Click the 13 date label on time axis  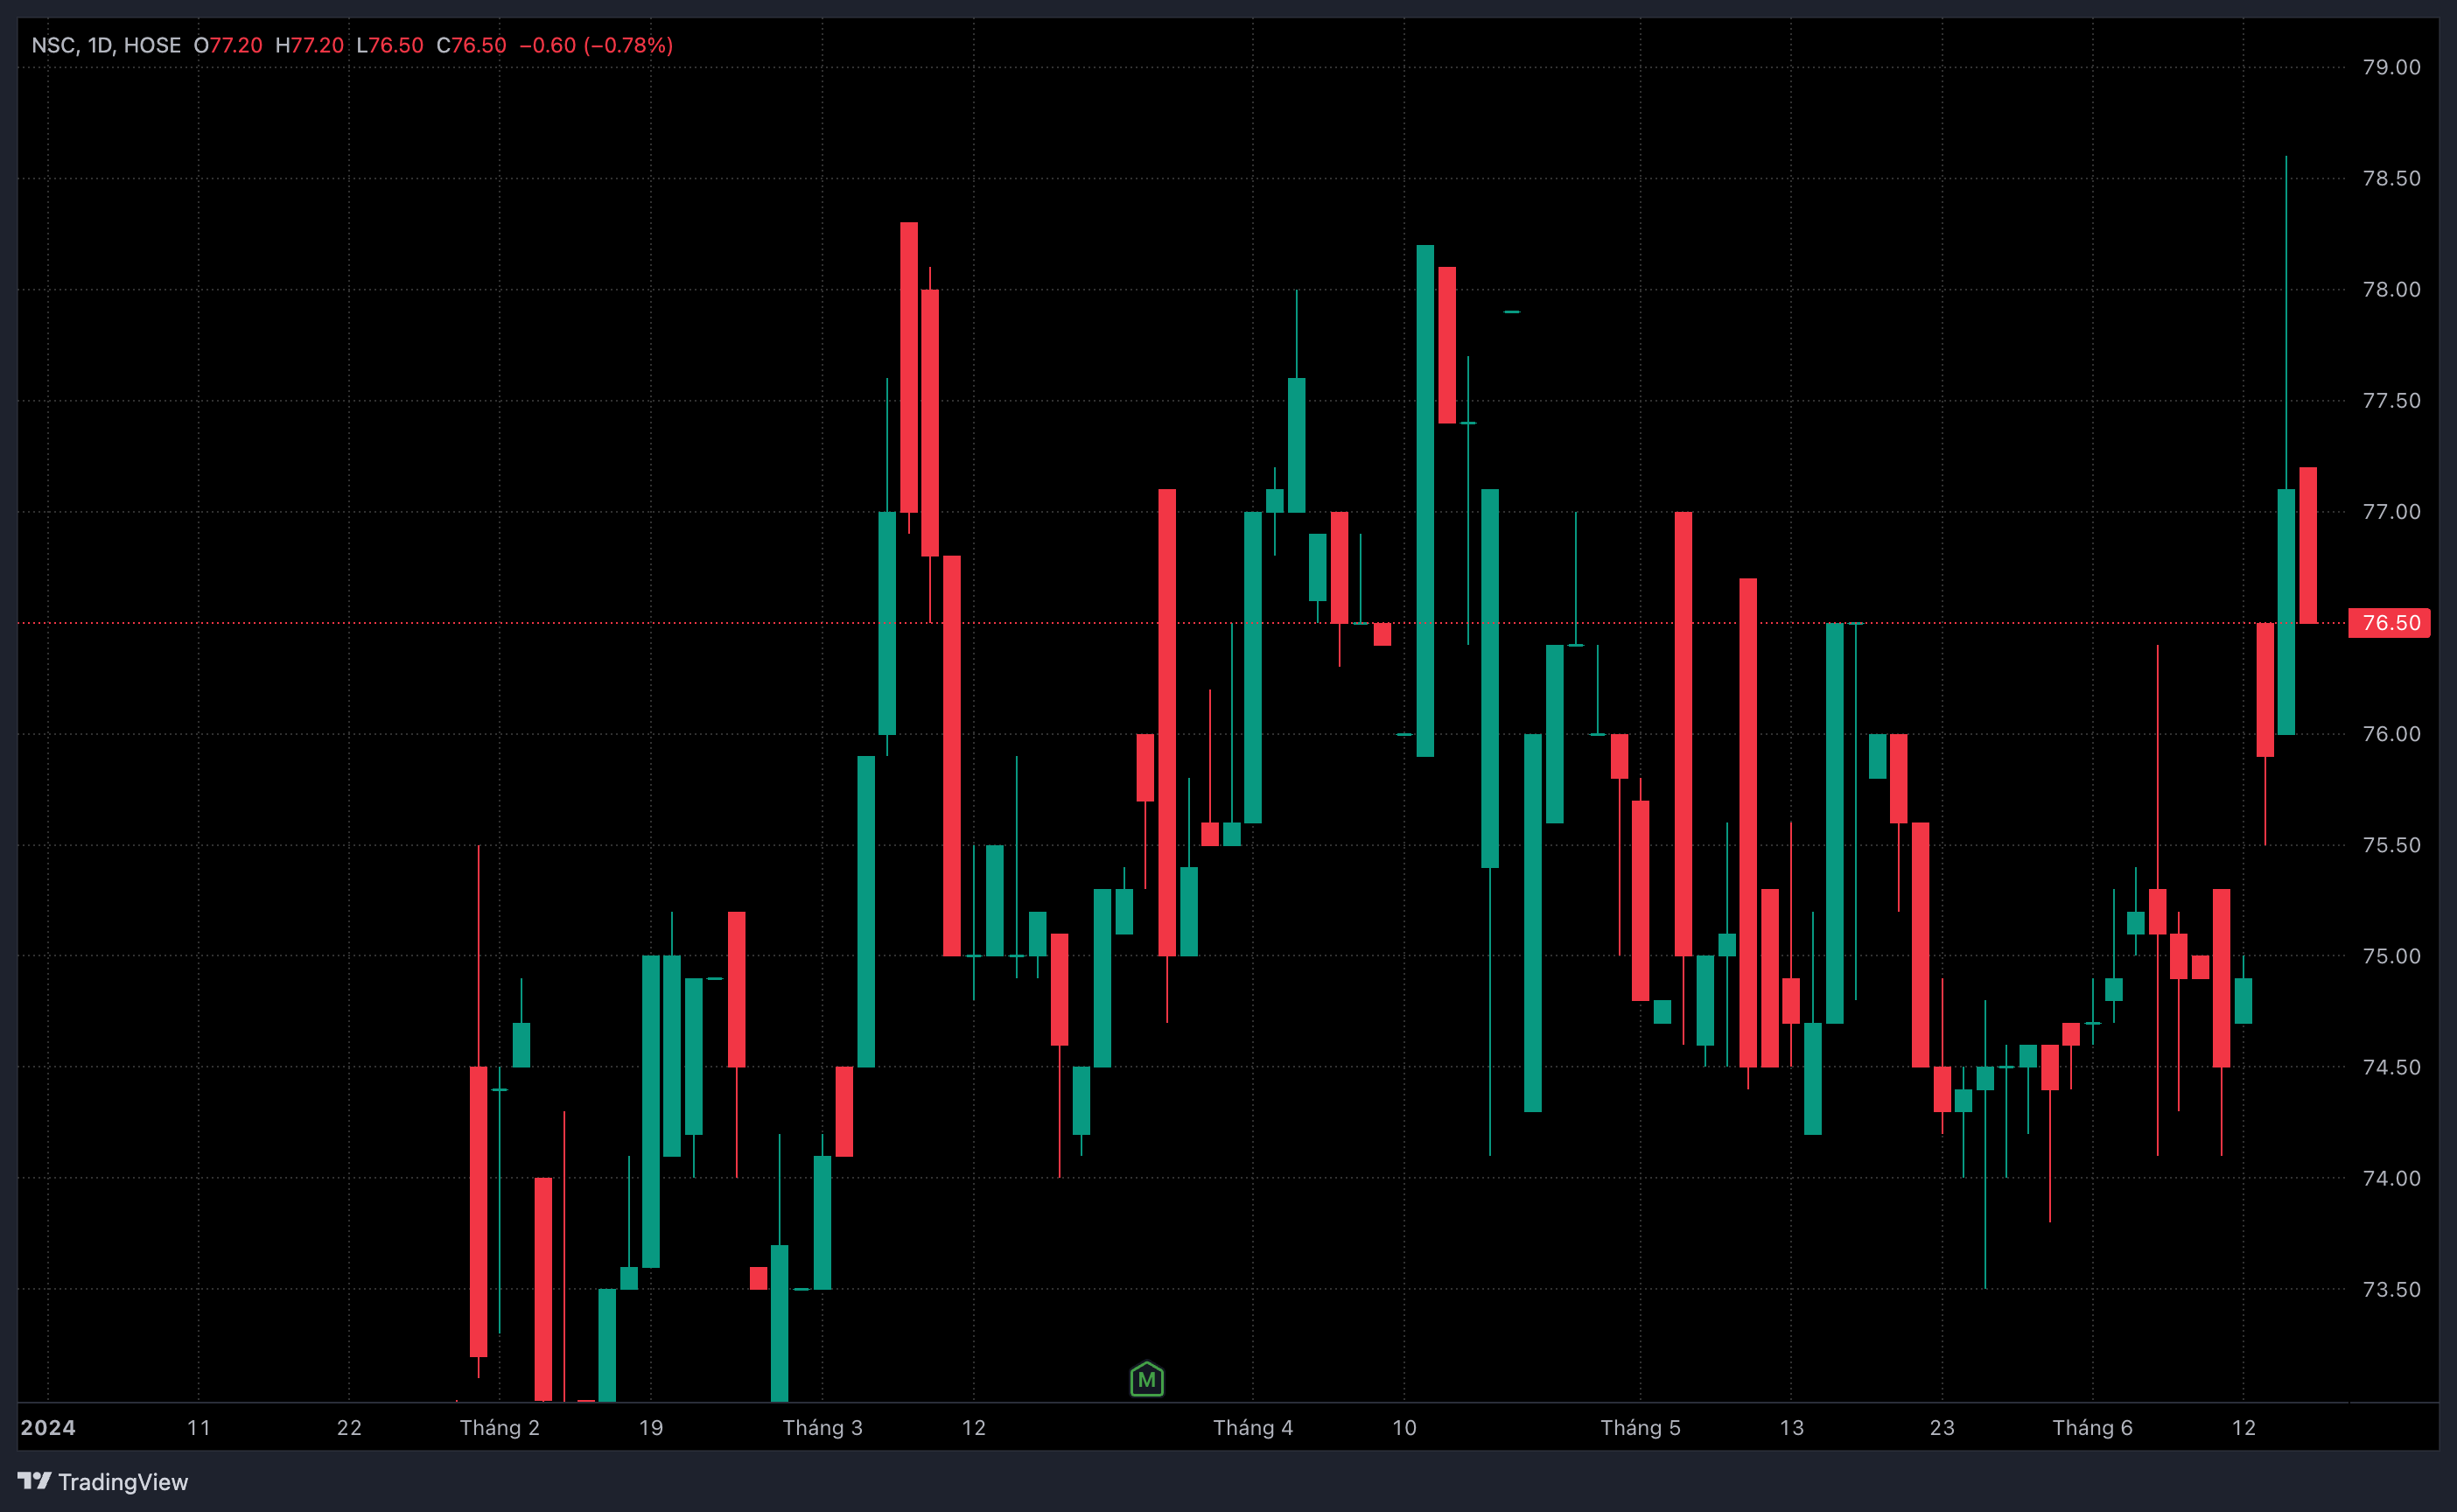pos(1791,1427)
